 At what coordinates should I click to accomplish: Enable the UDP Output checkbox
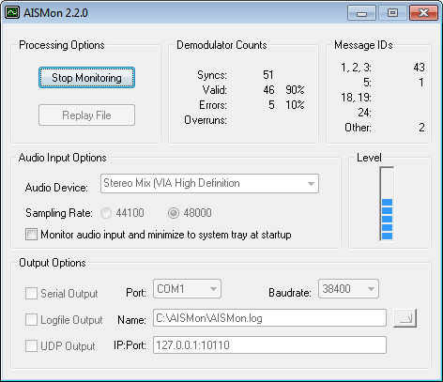click(x=31, y=346)
